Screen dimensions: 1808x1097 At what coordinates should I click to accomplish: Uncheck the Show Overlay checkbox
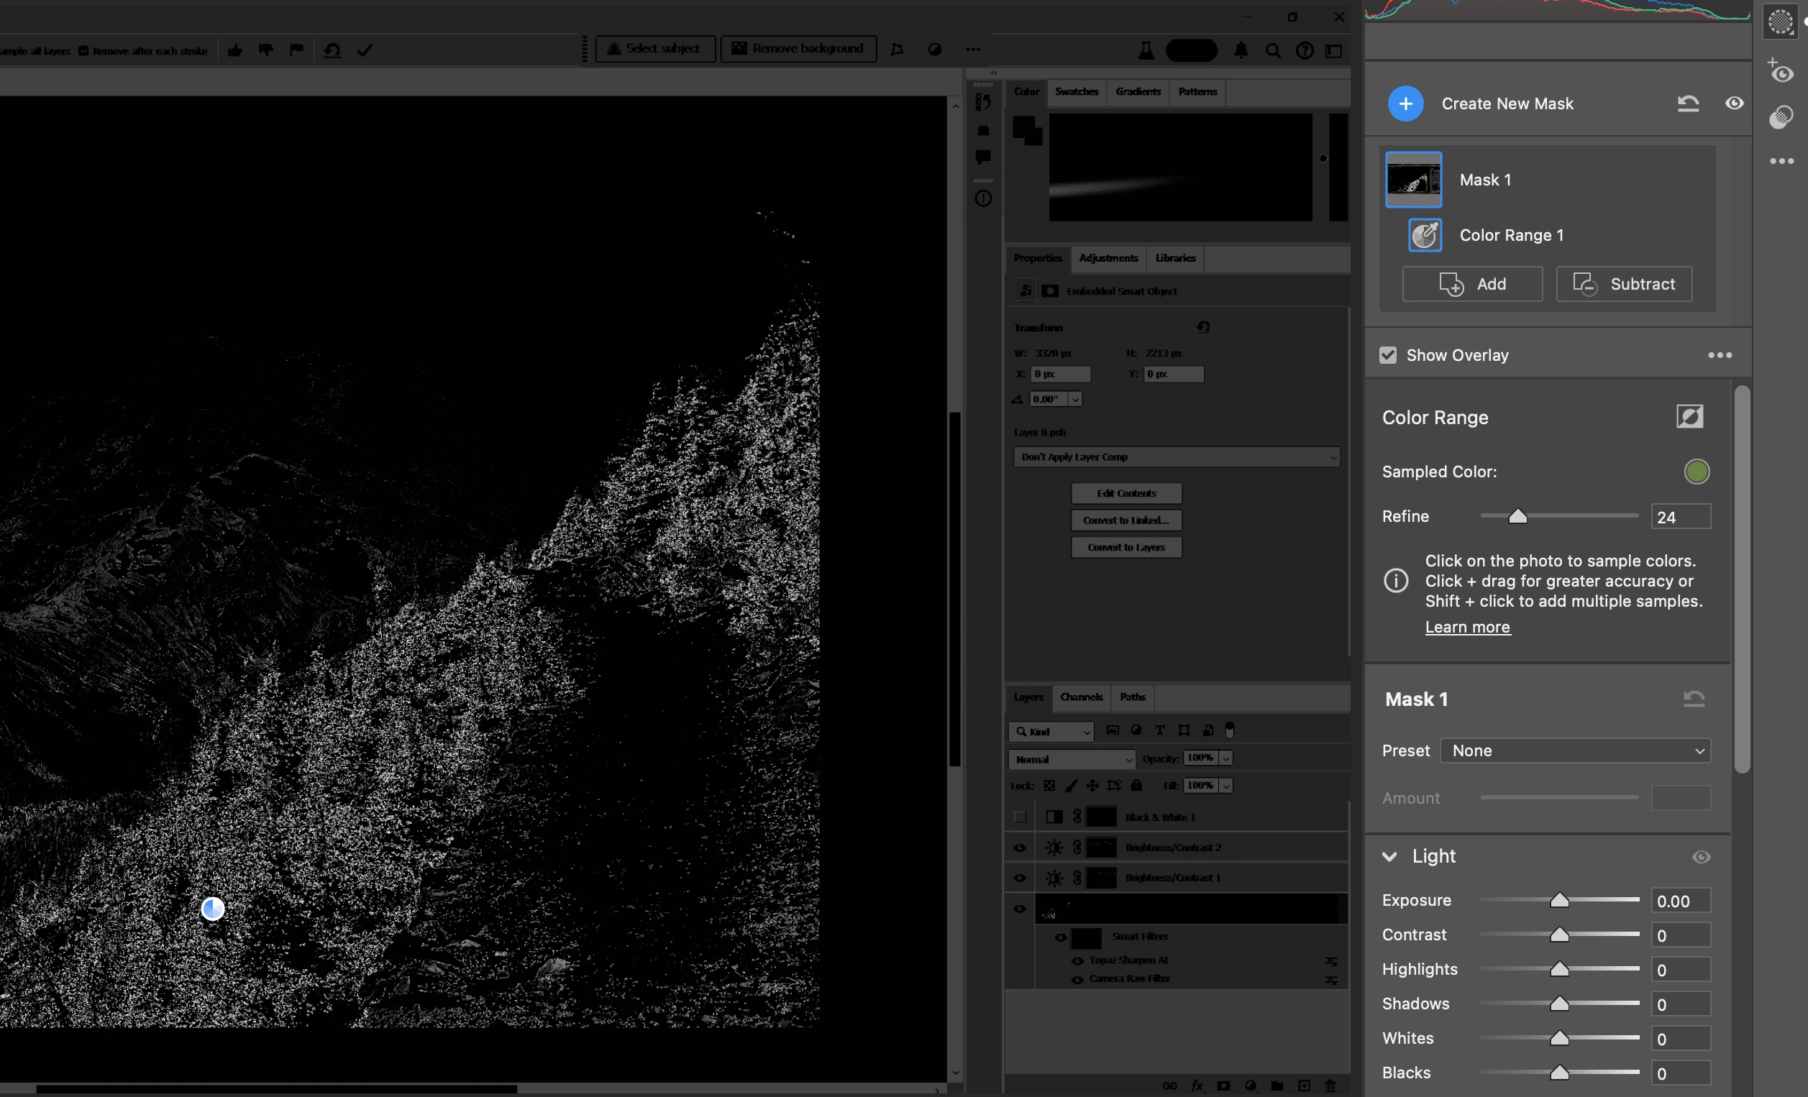(x=1387, y=355)
